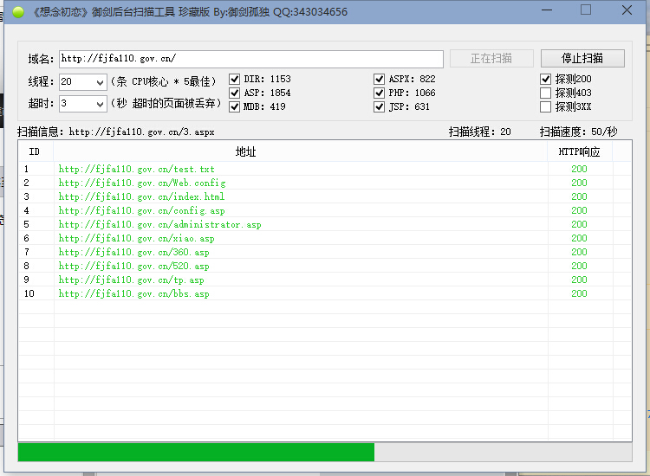
Task: Select the Web.config result URL
Action: 142,183
